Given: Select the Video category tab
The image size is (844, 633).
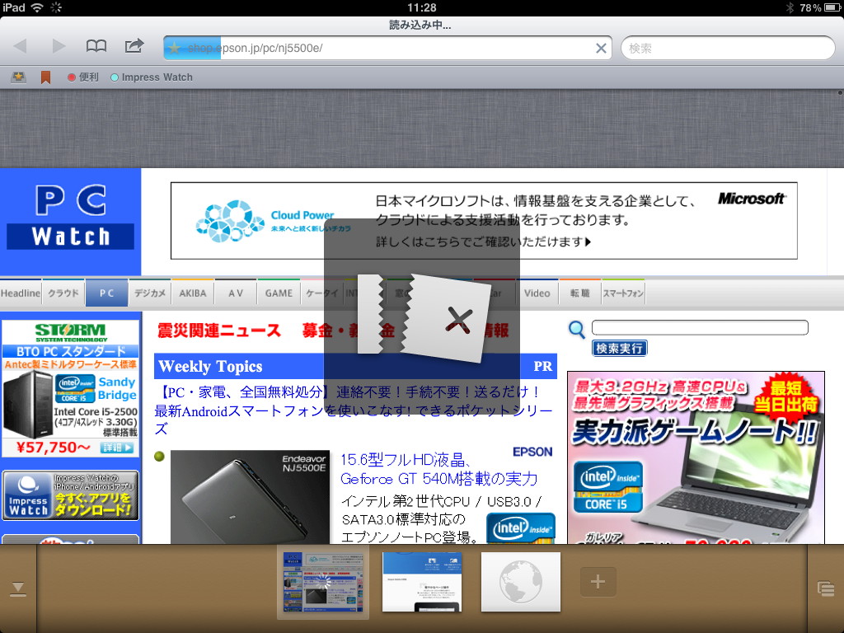Looking at the screenshot, I should (537, 292).
